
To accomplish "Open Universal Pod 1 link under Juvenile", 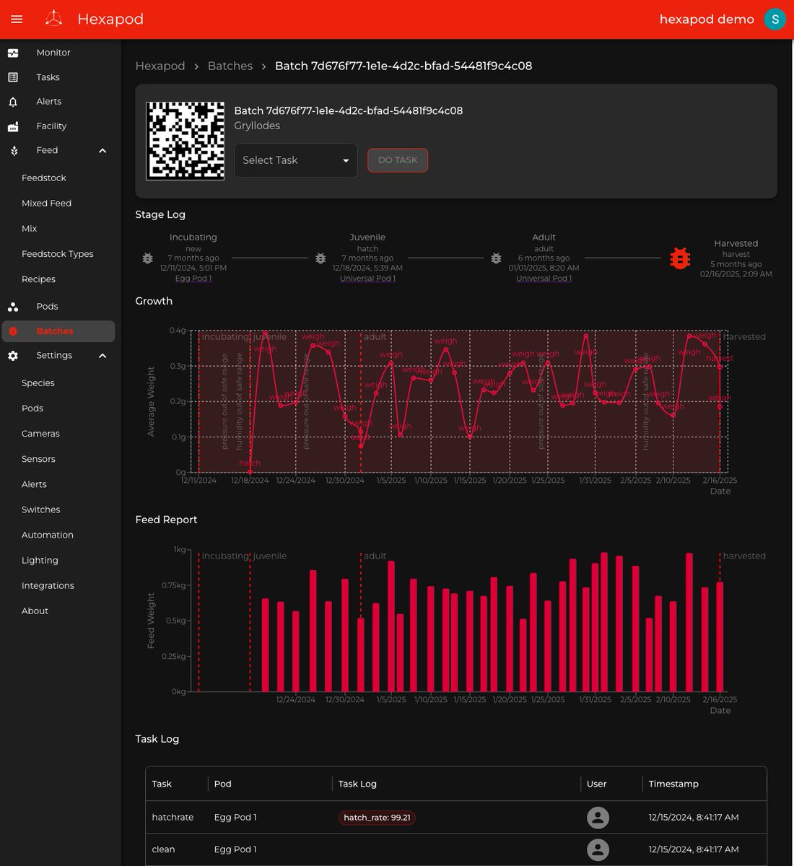I will [367, 279].
